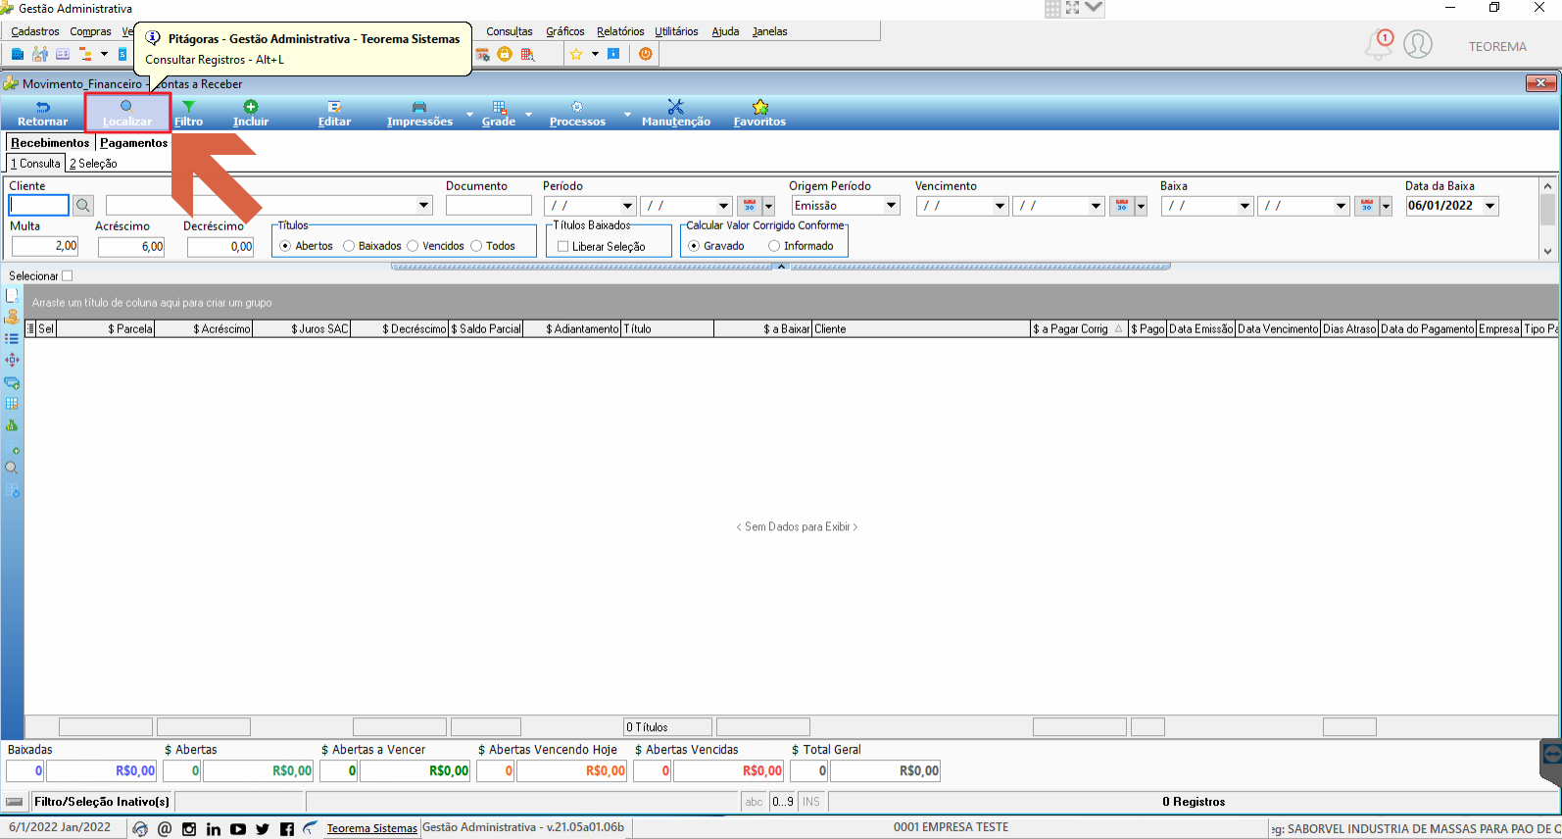Image resolution: width=1562 pixels, height=839 pixels.
Task: Open the user profile avatar icon
Action: tap(1418, 44)
